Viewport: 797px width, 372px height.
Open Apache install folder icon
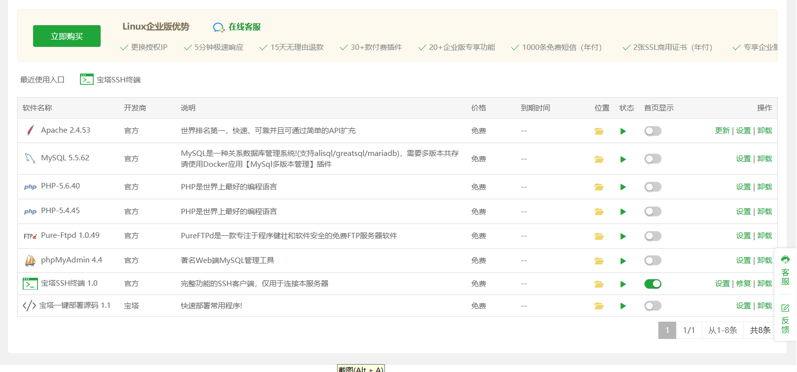pyautogui.click(x=599, y=131)
